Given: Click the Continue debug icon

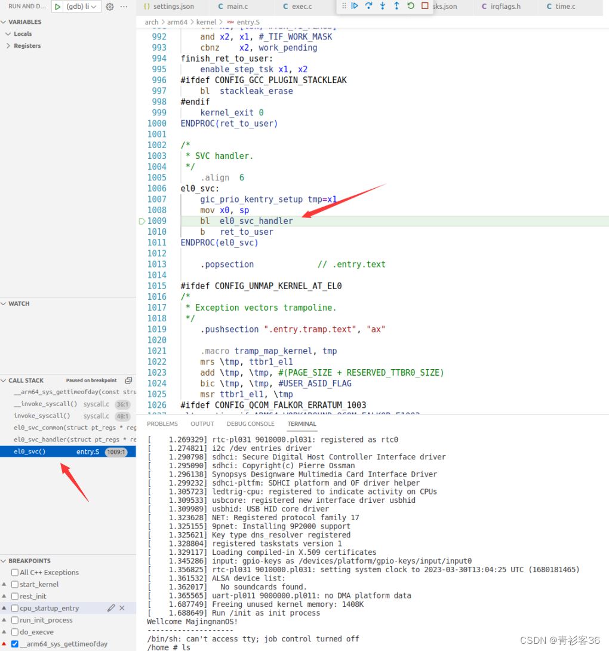Looking at the screenshot, I should coord(355,6).
